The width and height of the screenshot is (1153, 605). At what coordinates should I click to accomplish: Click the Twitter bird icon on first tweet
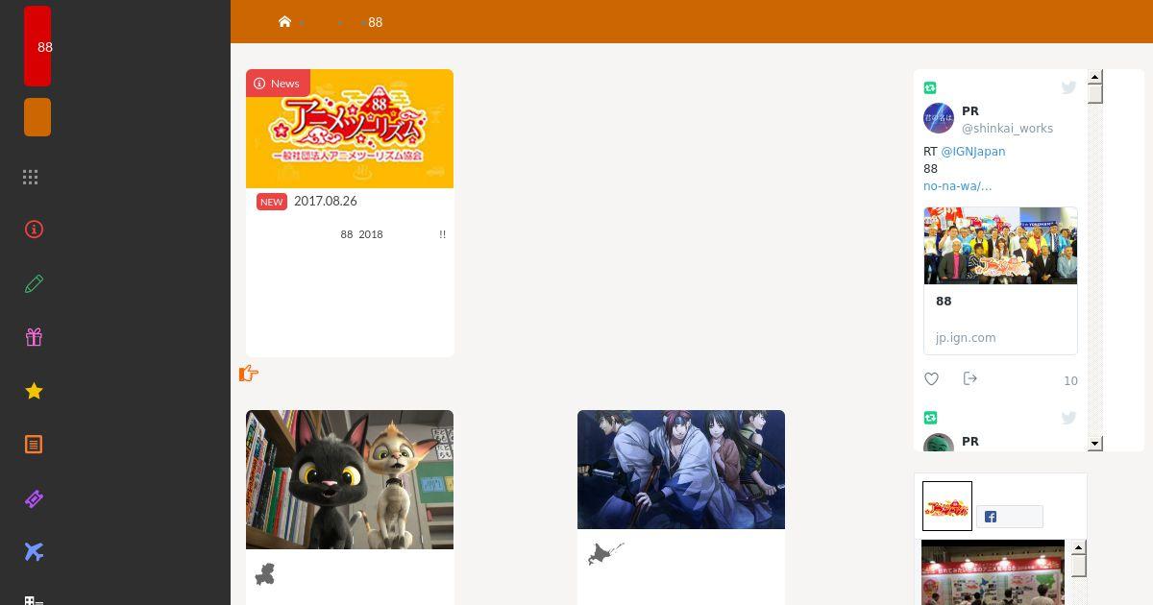(x=1068, y=87)
